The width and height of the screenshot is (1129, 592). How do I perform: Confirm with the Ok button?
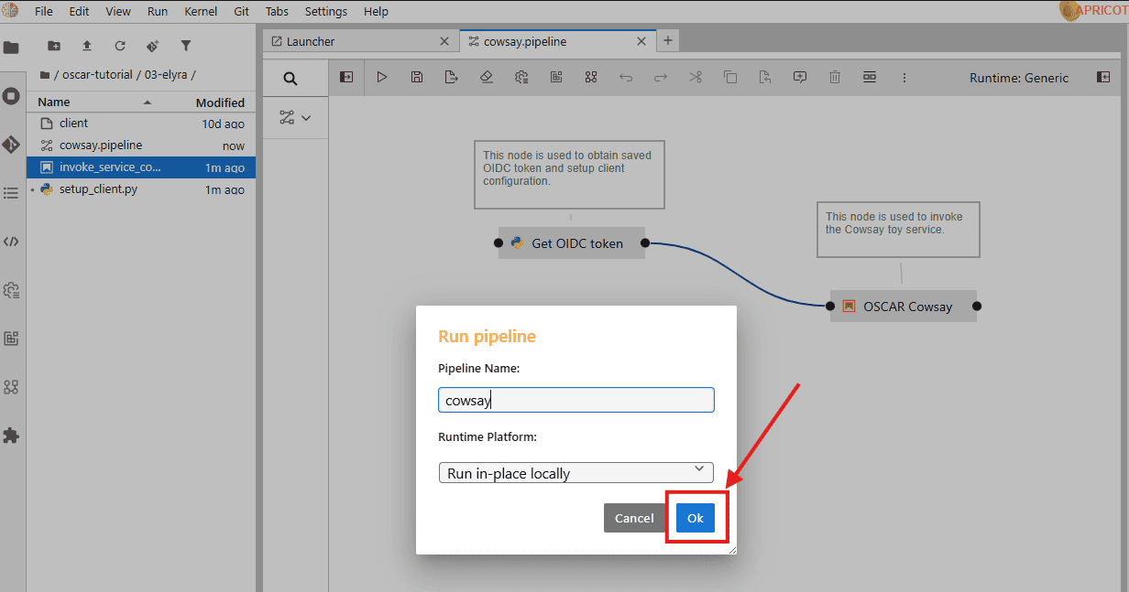pyautogui.click(x=696, y=518)
